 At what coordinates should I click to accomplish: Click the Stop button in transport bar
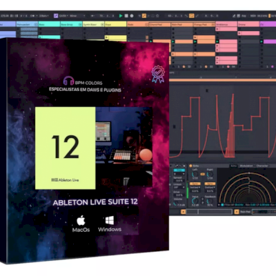pos(126,16)
